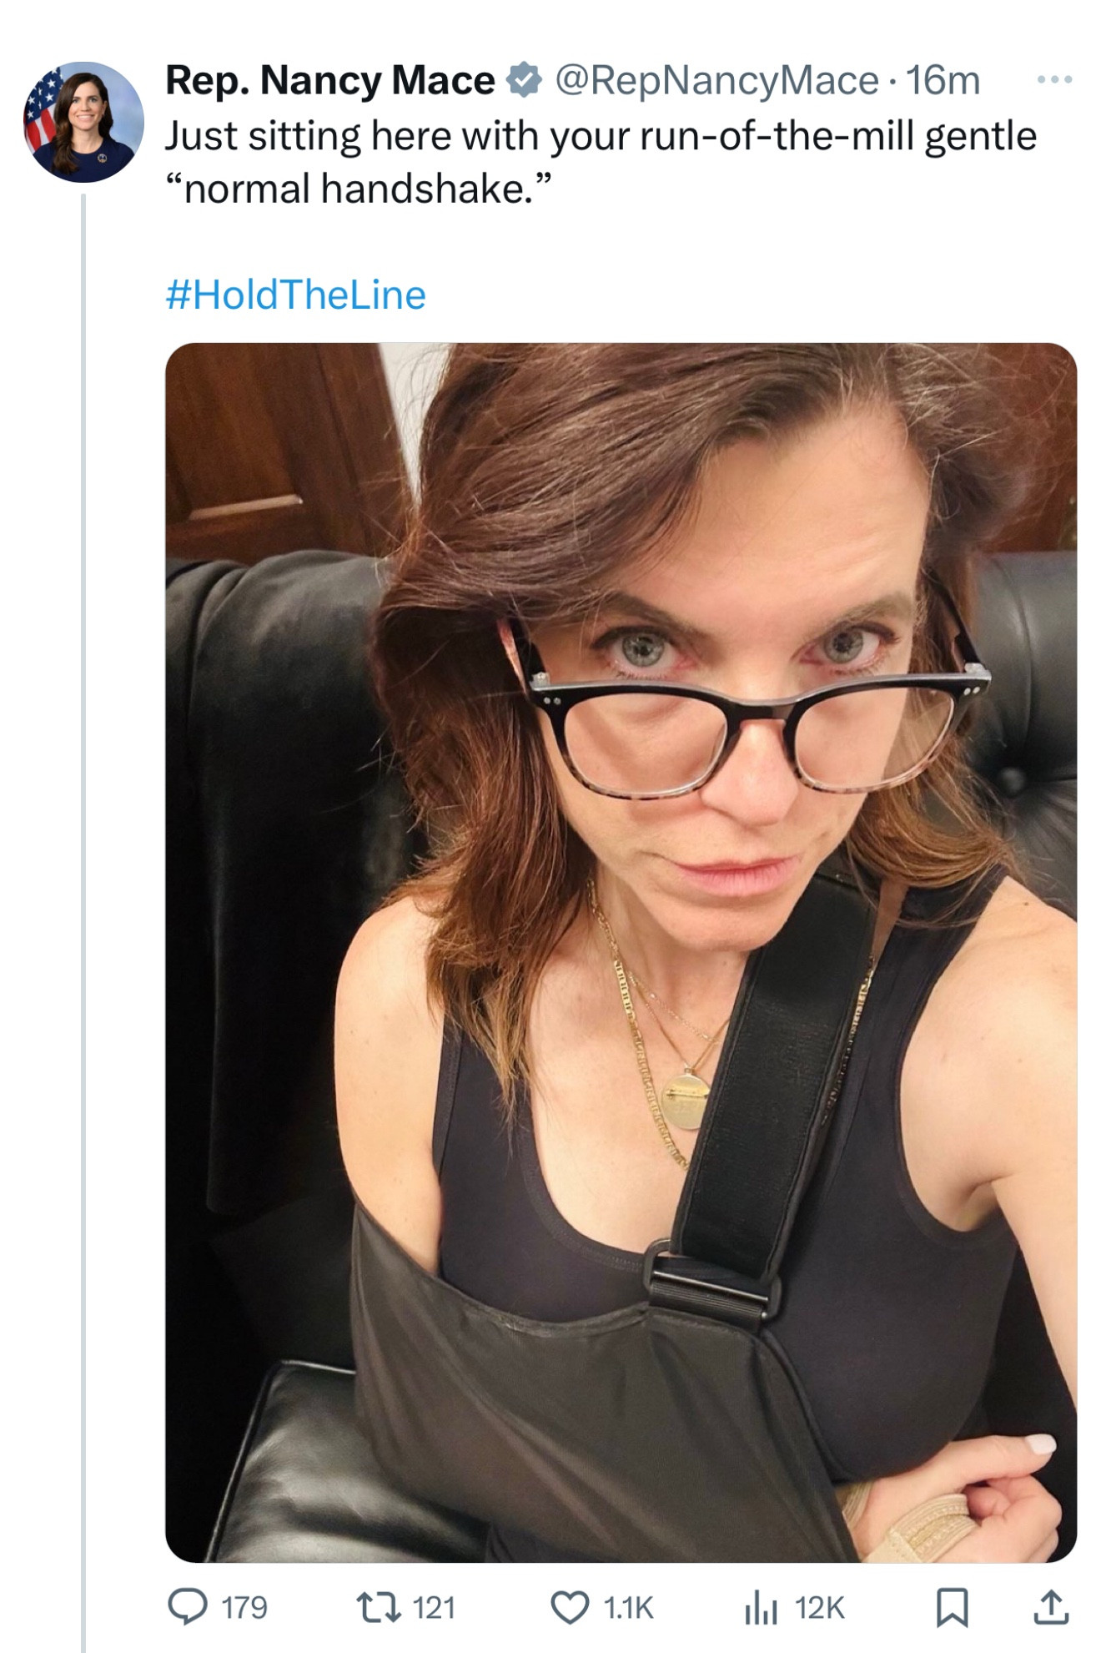Image resolution: width=1101 pixels, height=1653 pixels.
Task: Open the attached selfie photo
Action: pyautogui.click(x=621, y=952)
